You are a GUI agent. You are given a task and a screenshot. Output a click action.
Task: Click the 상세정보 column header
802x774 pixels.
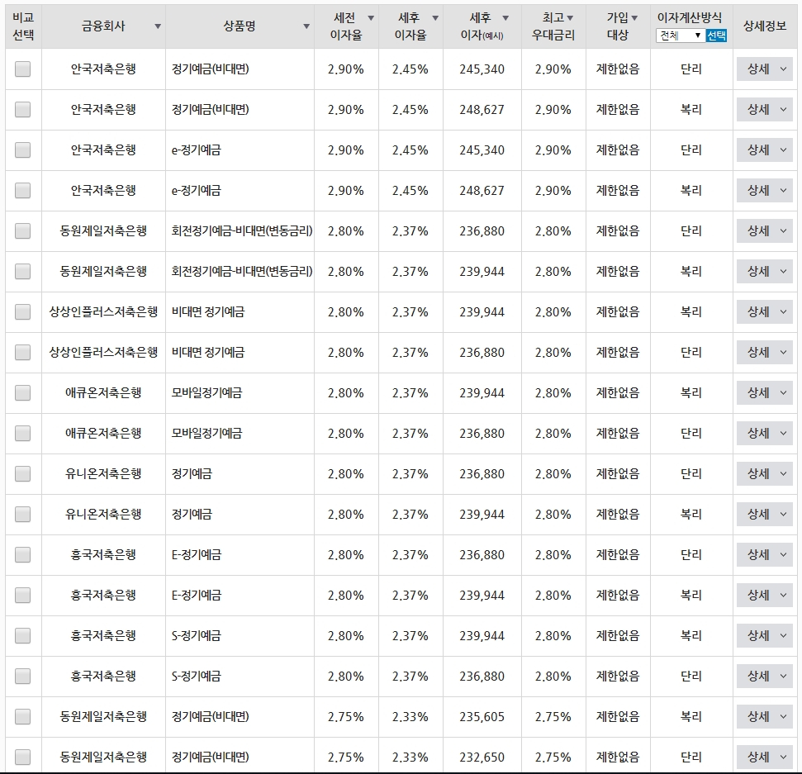tap(765, 26)
